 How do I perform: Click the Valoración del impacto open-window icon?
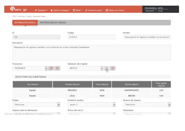tap(107, 68)
